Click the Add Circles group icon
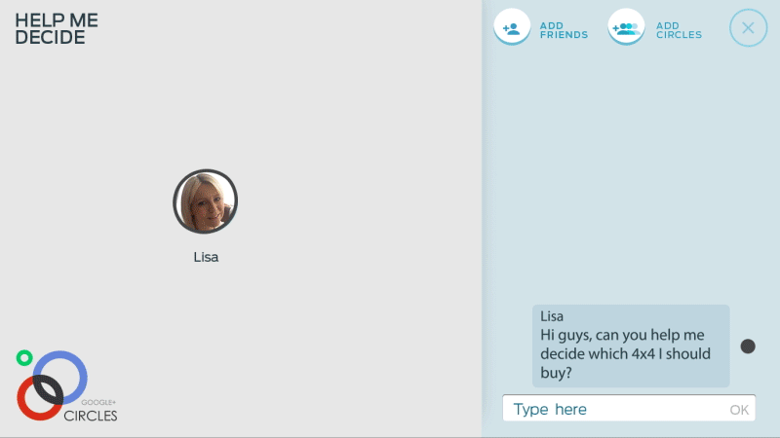 click(x=626, y=27)
